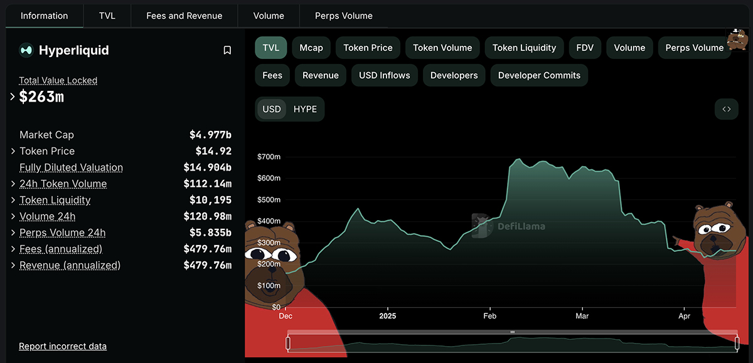Viewport: 753px width, 363px height.
Task: Expand the Fees (annualized) chevron
Action: pos(13,249)
